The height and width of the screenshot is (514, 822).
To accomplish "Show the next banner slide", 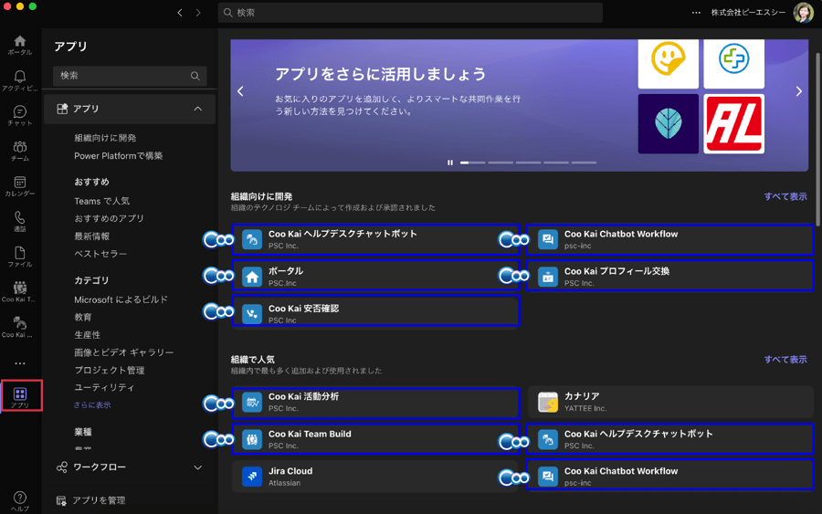I will pos(798,91).
